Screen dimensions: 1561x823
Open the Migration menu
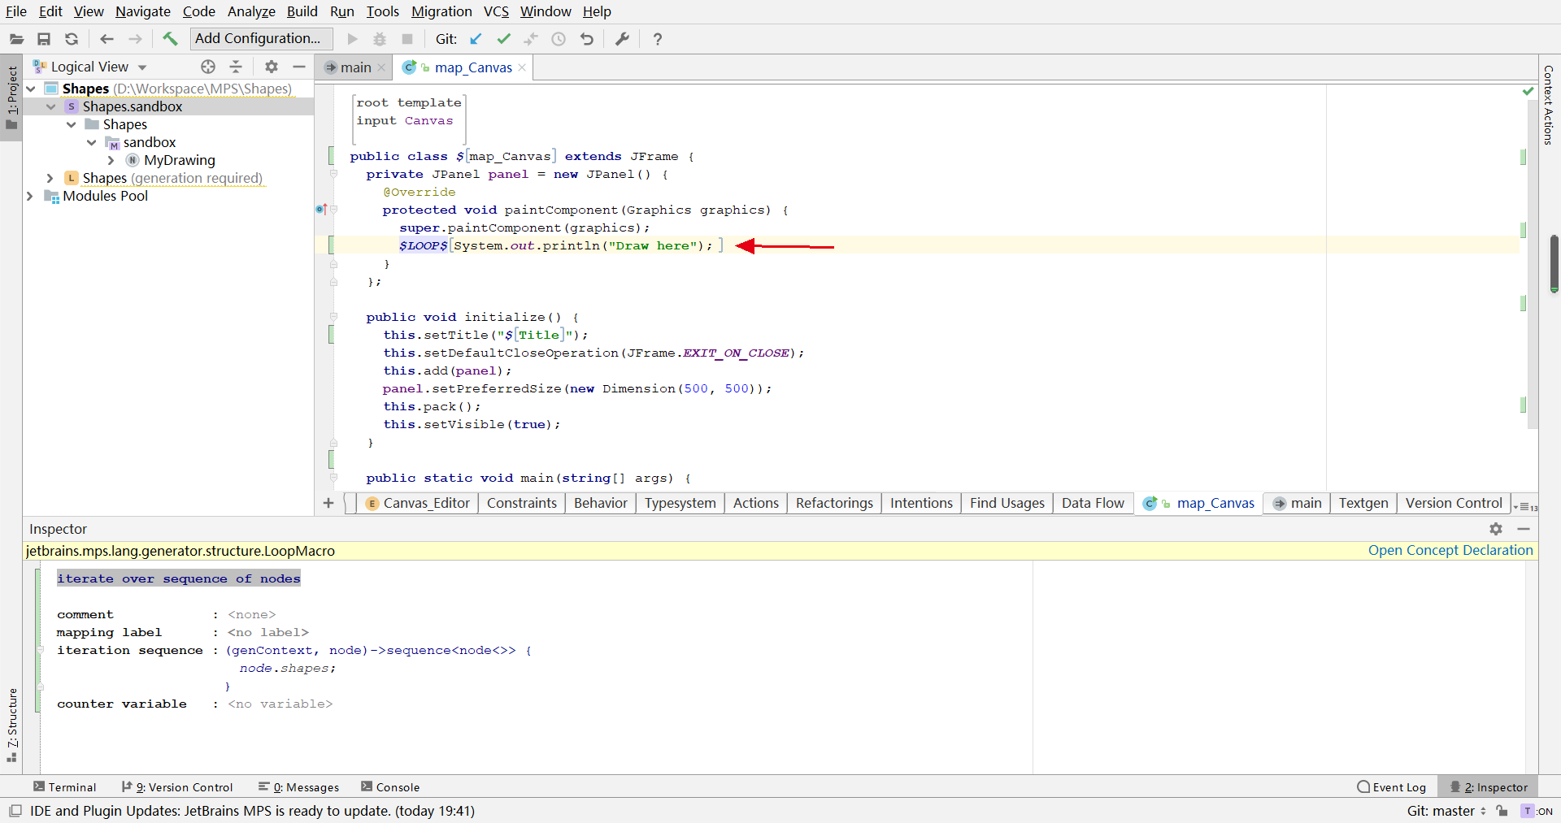click(x=441, y=11)
